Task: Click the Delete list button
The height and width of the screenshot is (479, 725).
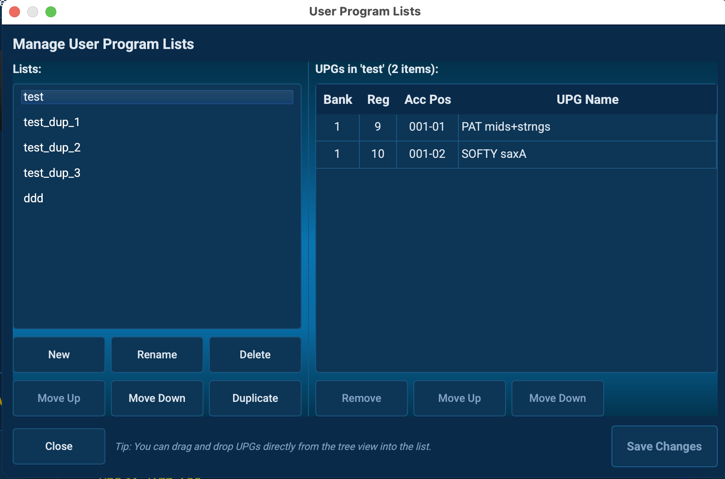Action: [x=255, y=355]
